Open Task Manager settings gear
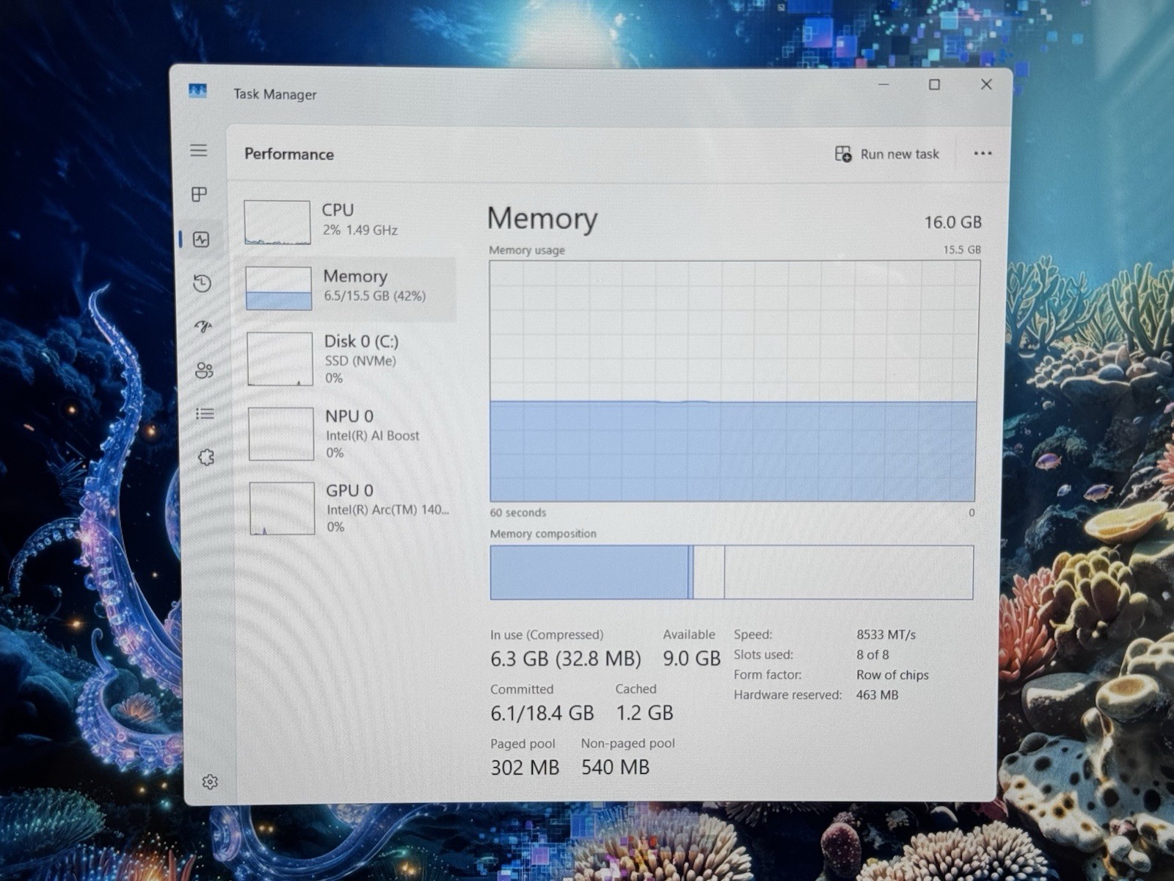This screenshot has height=881, width=1174. [x=210, y=782]
